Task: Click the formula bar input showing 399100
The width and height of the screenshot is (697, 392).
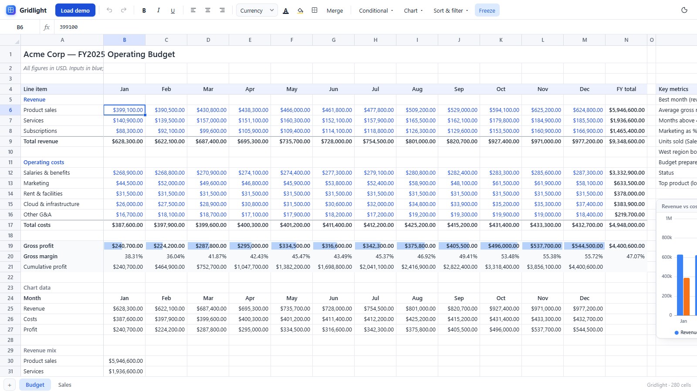Action: (375, 27)
